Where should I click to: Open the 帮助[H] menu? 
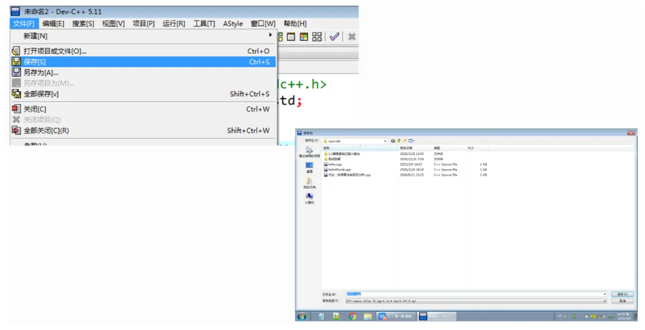(x=295, y=23)
